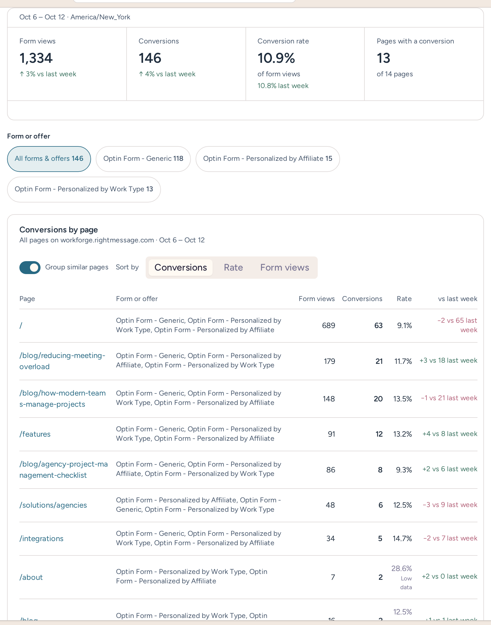Click the "+2 vs 6 last week" cell

(450, 469)
